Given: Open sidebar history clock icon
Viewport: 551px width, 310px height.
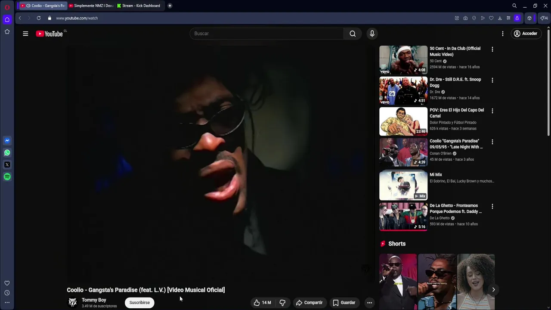Looking at the screenshot, I should tap(7, 293).
